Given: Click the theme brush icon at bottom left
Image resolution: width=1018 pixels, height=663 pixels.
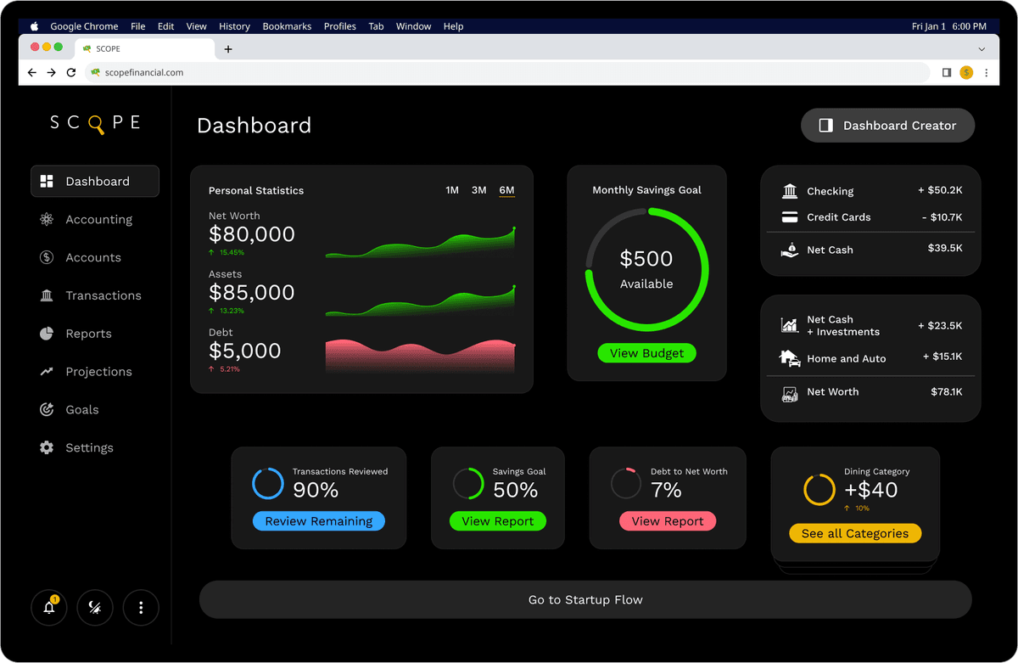Looking at the screenshot, I should 94,608.
